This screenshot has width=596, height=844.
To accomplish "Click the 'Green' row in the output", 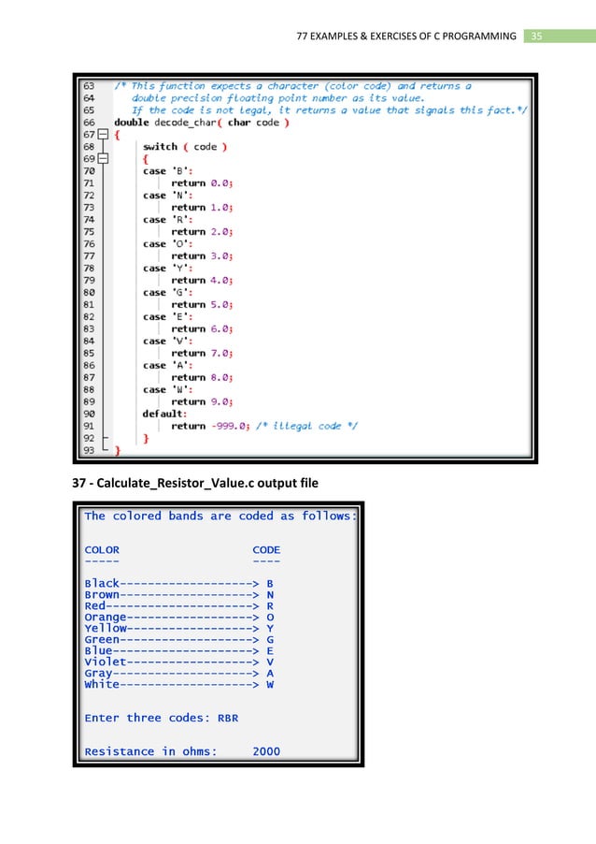I will click(x=179, y=639).
